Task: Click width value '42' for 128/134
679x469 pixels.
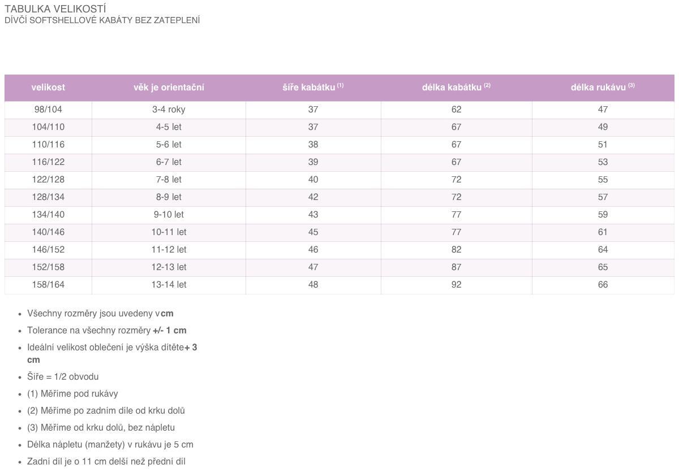Action: pyautogui.click(x=313, y=197)
